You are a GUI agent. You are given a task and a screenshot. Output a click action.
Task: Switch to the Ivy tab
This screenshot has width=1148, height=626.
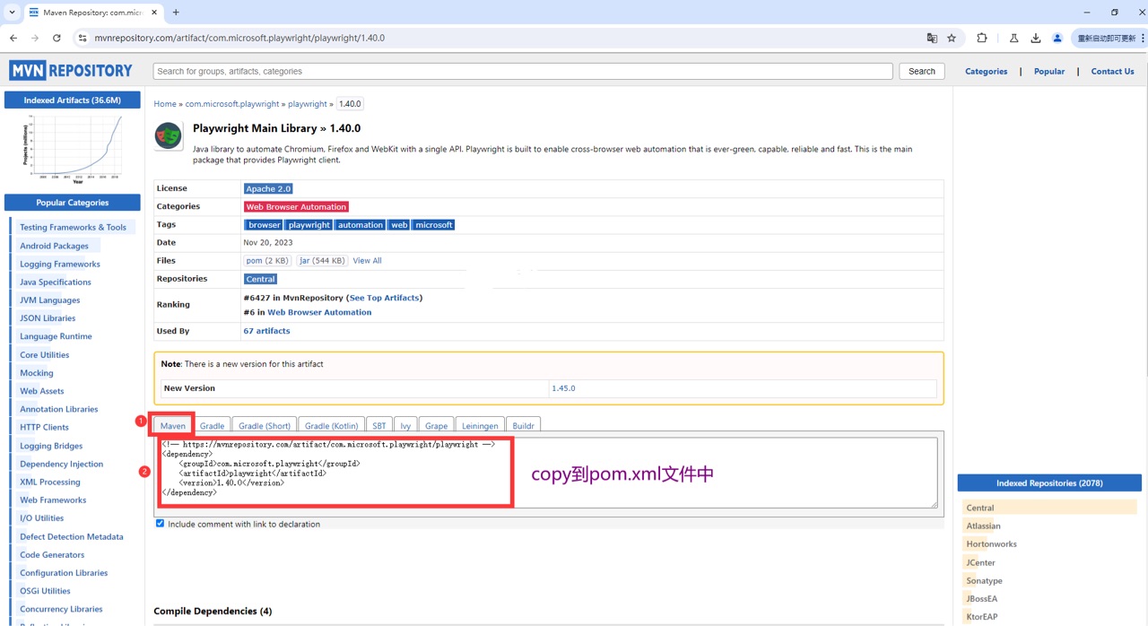tap(405, 425)
